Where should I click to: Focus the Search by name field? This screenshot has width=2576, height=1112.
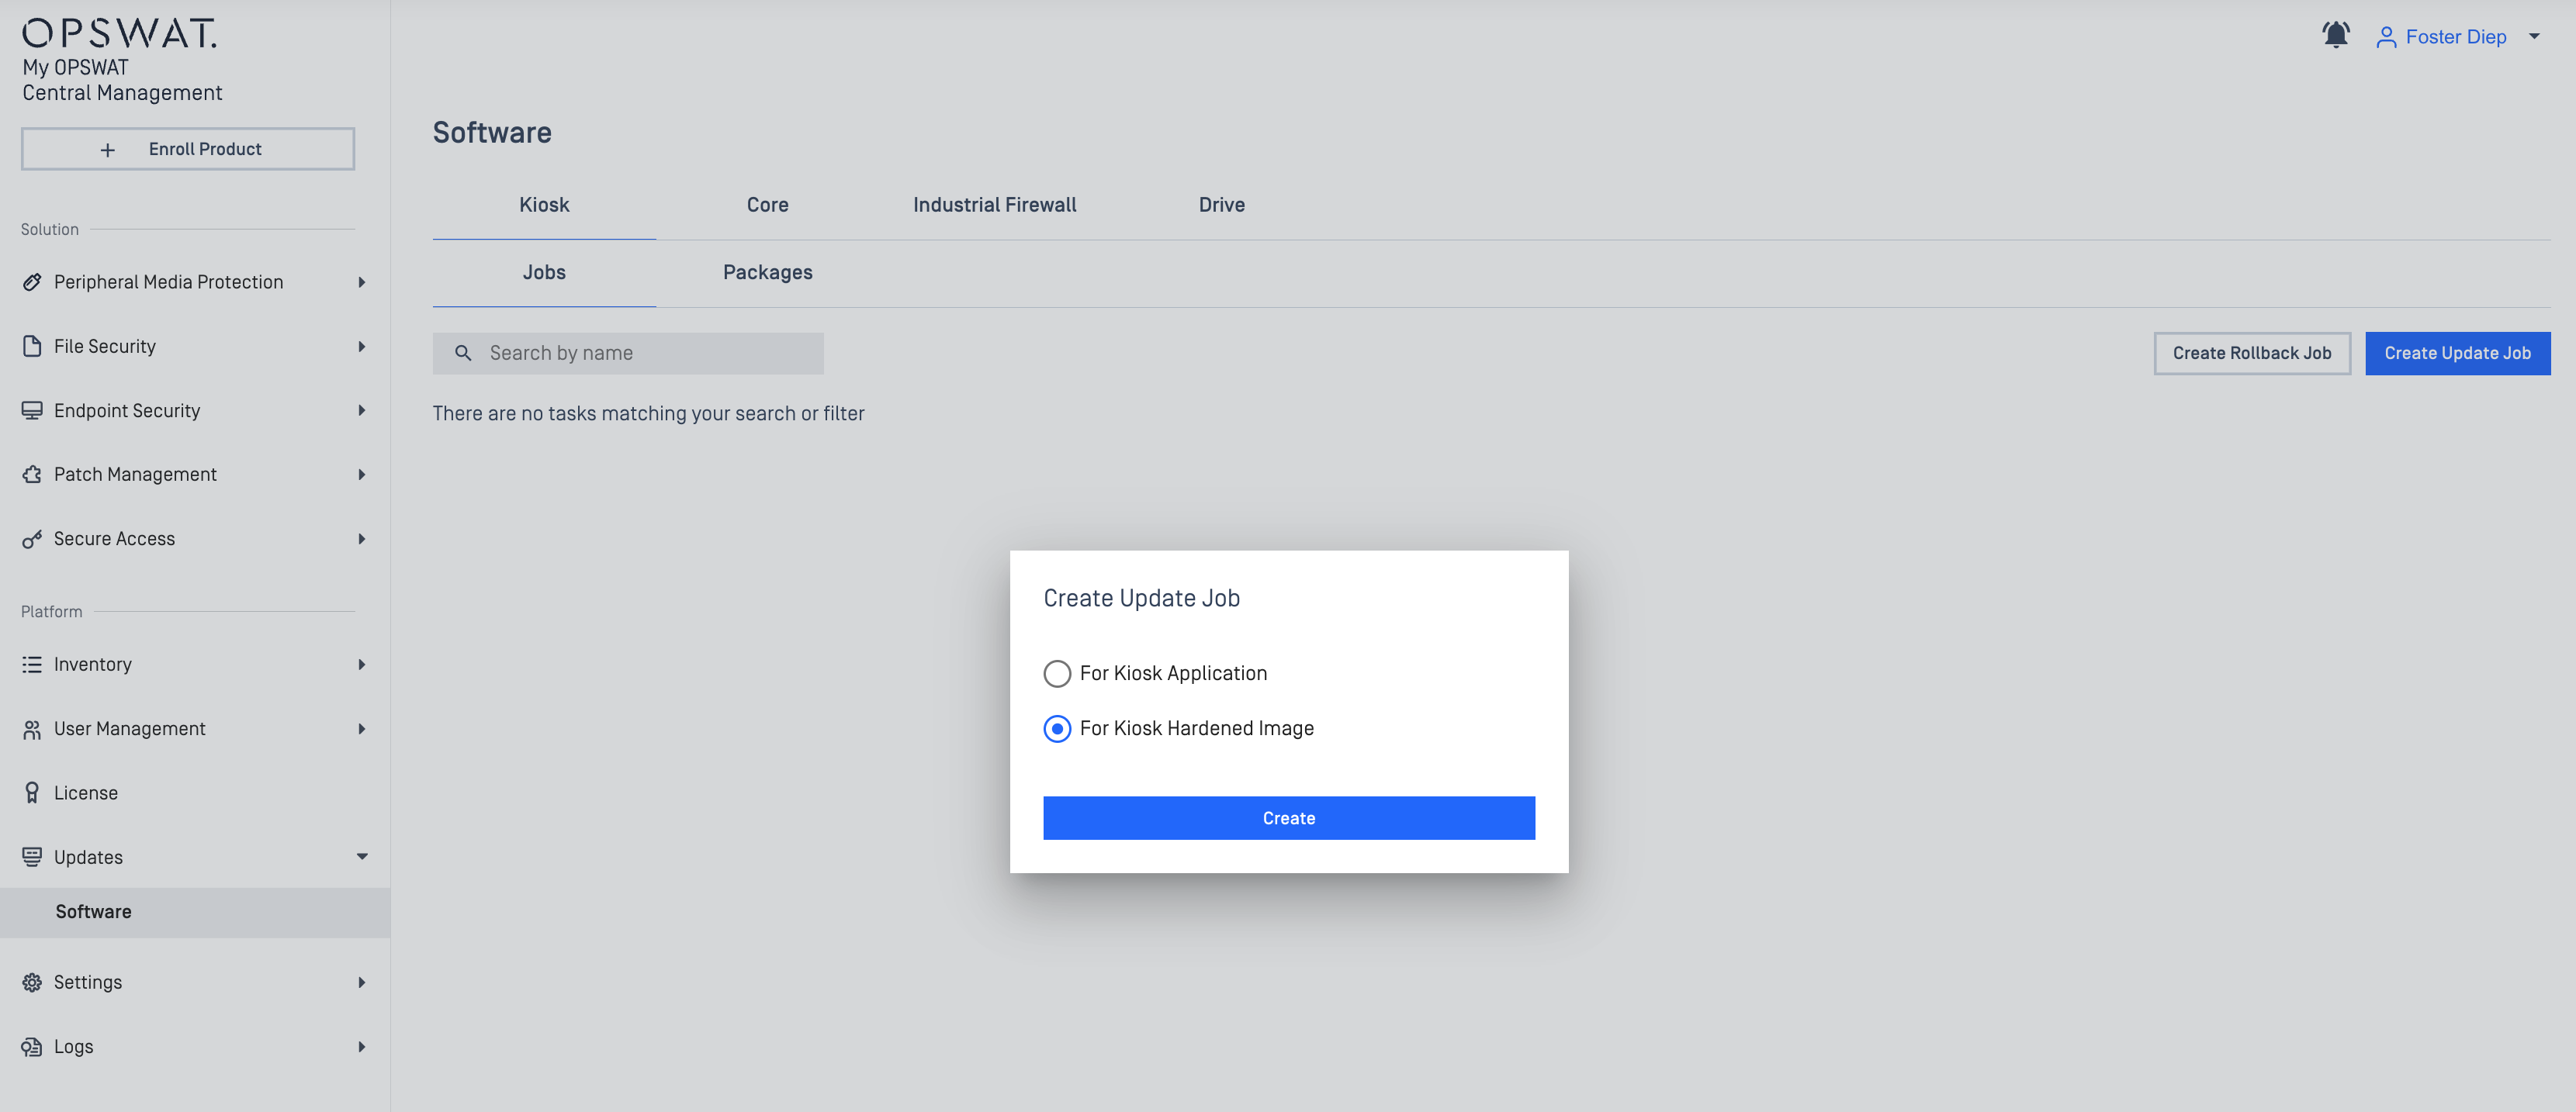tap(627, 353)
